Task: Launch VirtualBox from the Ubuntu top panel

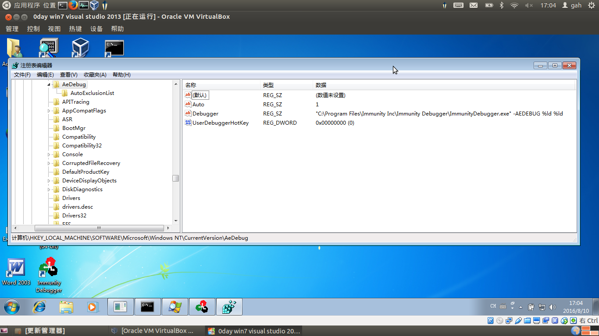Action: [94, 5]
